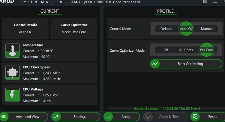225x122 pixels.
Task: Click the Start Optimizing button
Action: (186, 64)
